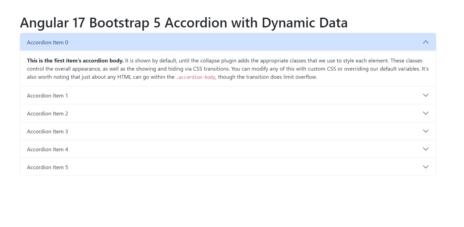Expand the Accordion Item 5 header
464x227 pixels.
point(228,167)
